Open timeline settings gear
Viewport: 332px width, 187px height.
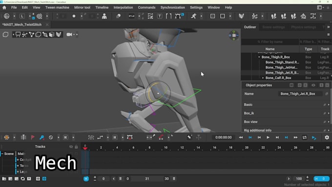(x=327, y=138)
